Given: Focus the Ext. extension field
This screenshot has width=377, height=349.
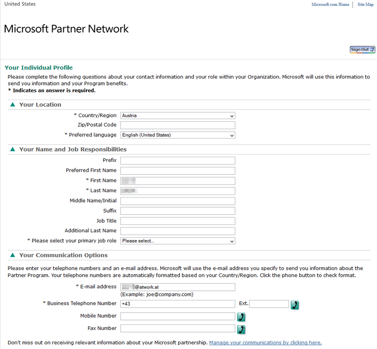Looking at the screenshot, I should click(x=269, y=304).
